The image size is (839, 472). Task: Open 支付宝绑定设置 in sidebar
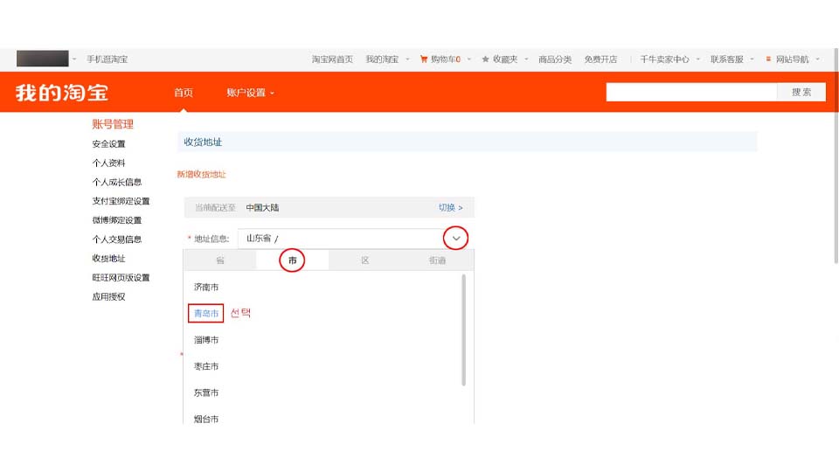[121, 201]
